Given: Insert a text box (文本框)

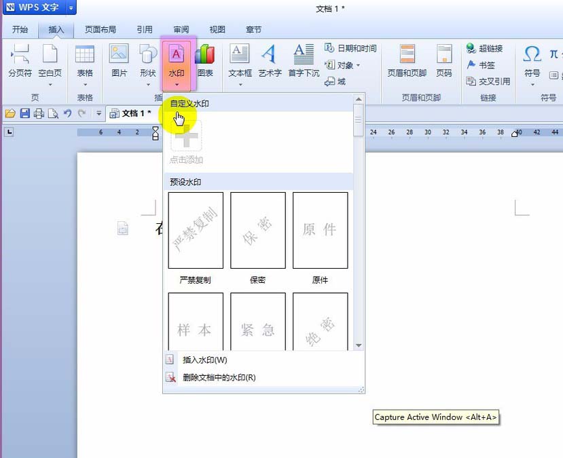Looking at the screenshot, I should [240, 60].
